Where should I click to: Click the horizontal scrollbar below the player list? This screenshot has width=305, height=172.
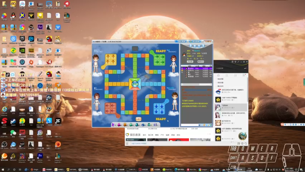tap(196, 84)
